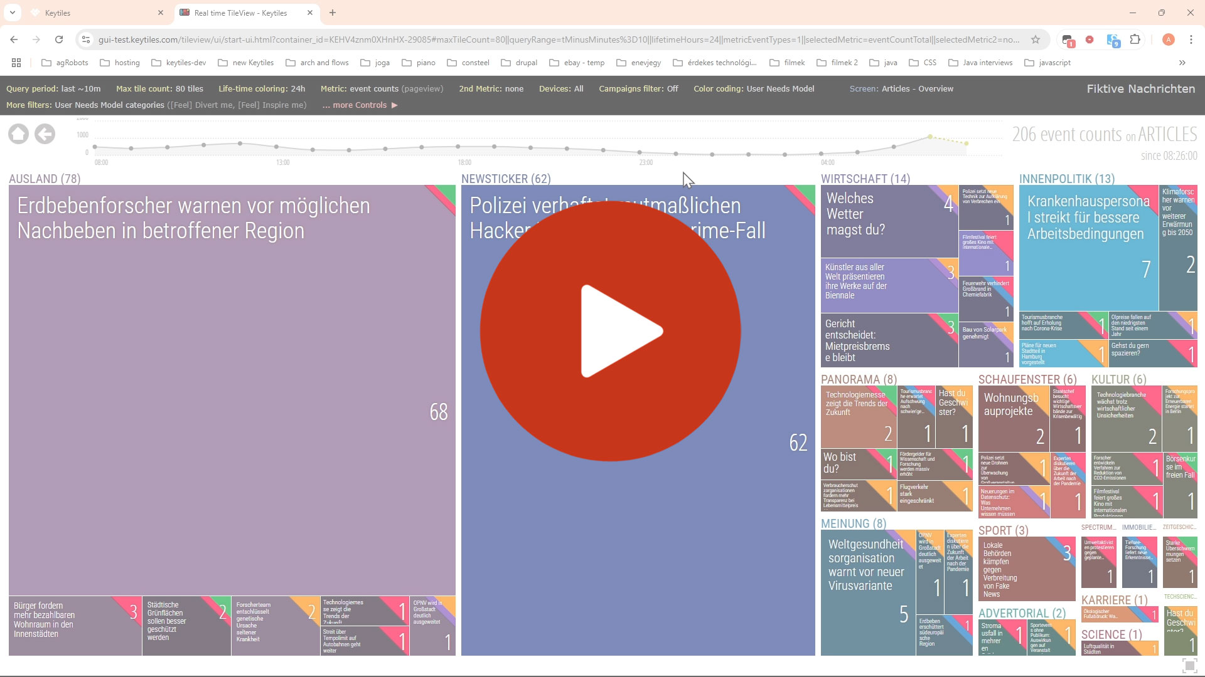Go back with the browser back arrow
The width and height of the screenshot is (1205, 677).
pos(14,39)
